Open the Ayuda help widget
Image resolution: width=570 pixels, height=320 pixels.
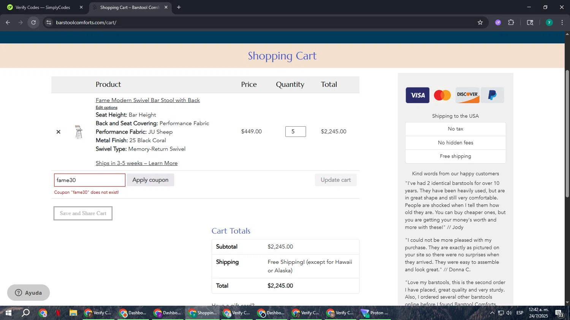point(28,293)
